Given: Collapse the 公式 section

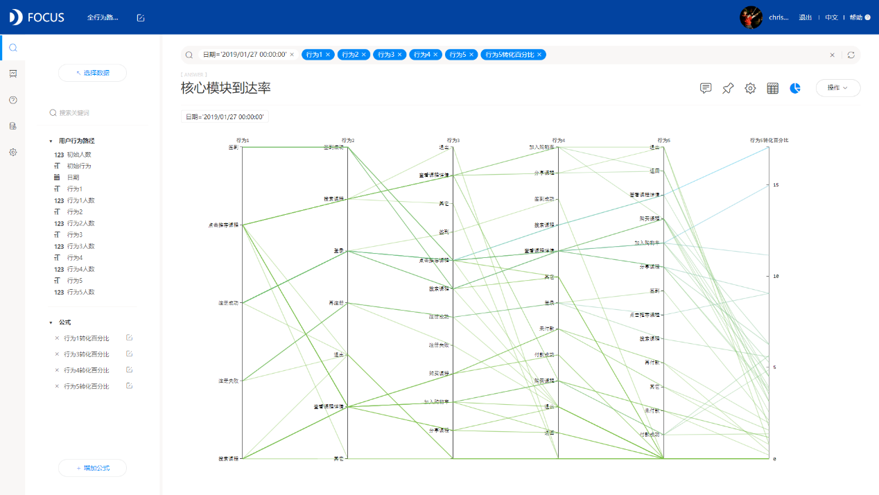Looking at the screenshot, I should coord(51,323).
